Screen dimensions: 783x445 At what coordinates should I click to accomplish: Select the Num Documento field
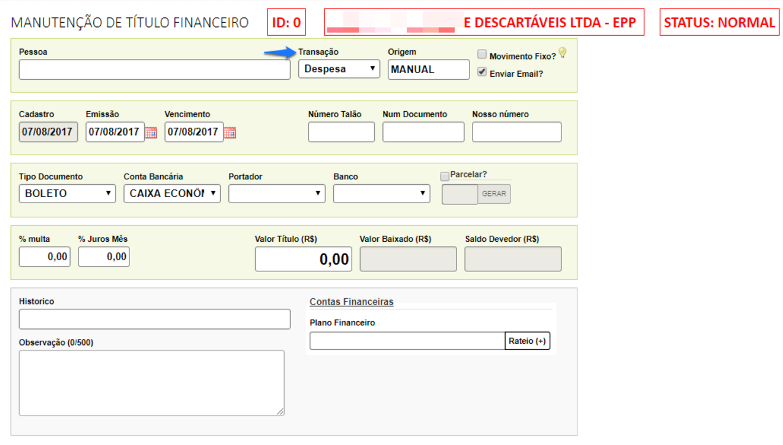click(x=423, y=133)
